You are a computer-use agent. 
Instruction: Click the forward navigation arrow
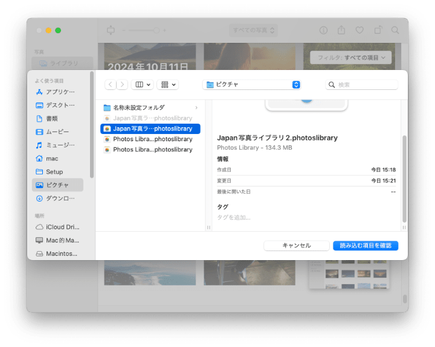[123, 85]
